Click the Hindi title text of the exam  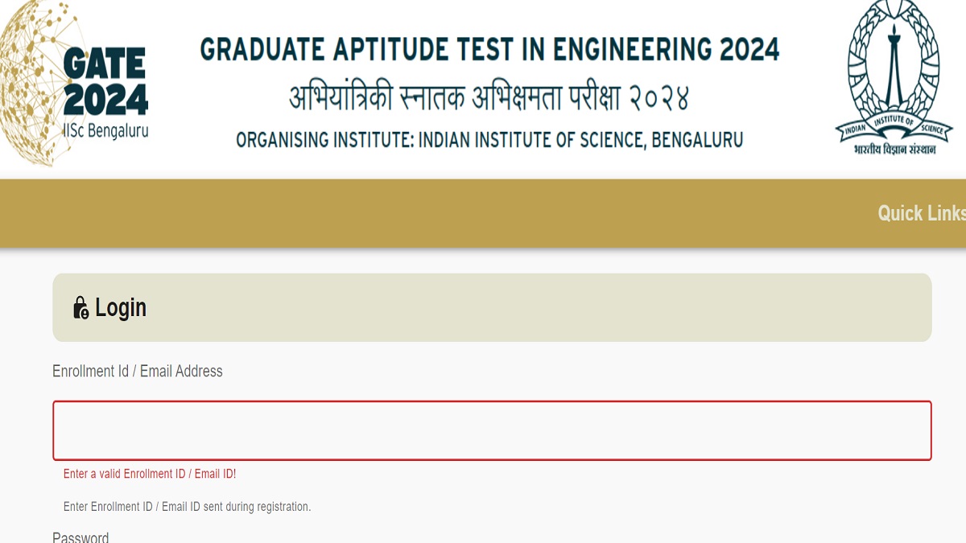(489, 93)
